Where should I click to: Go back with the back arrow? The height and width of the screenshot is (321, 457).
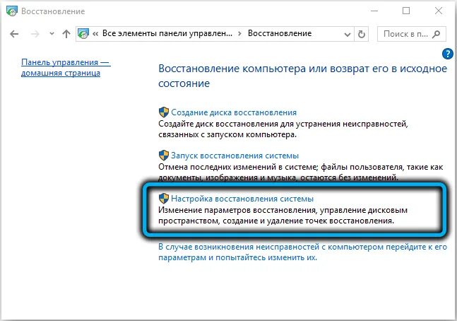14,34
